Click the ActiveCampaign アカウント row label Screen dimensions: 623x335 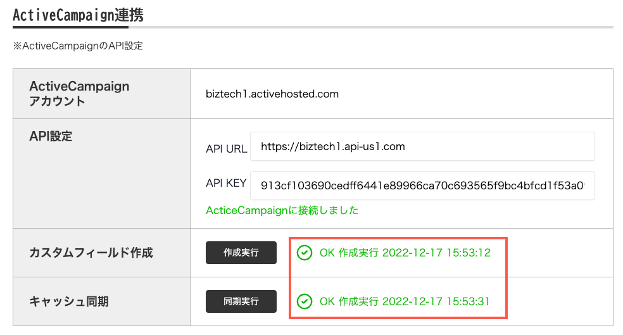click(79, 93)
